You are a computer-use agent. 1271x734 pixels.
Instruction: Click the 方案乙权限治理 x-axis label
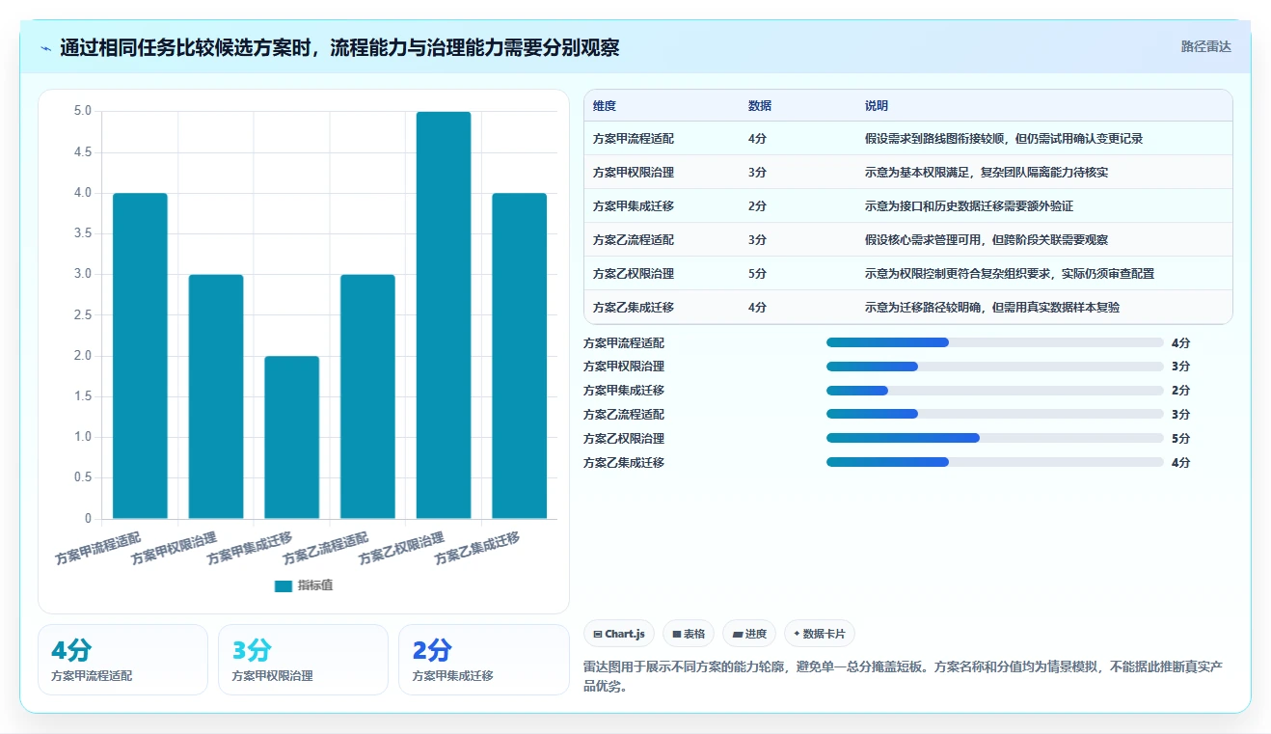pos(402,548)
